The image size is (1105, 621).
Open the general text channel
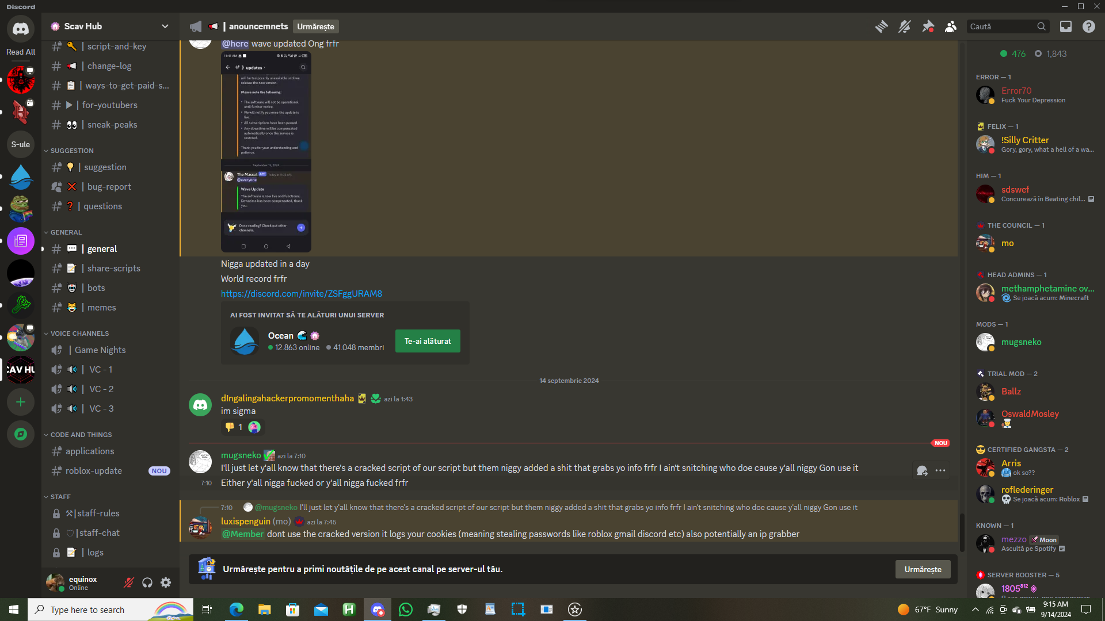click(x=102, y=249)
